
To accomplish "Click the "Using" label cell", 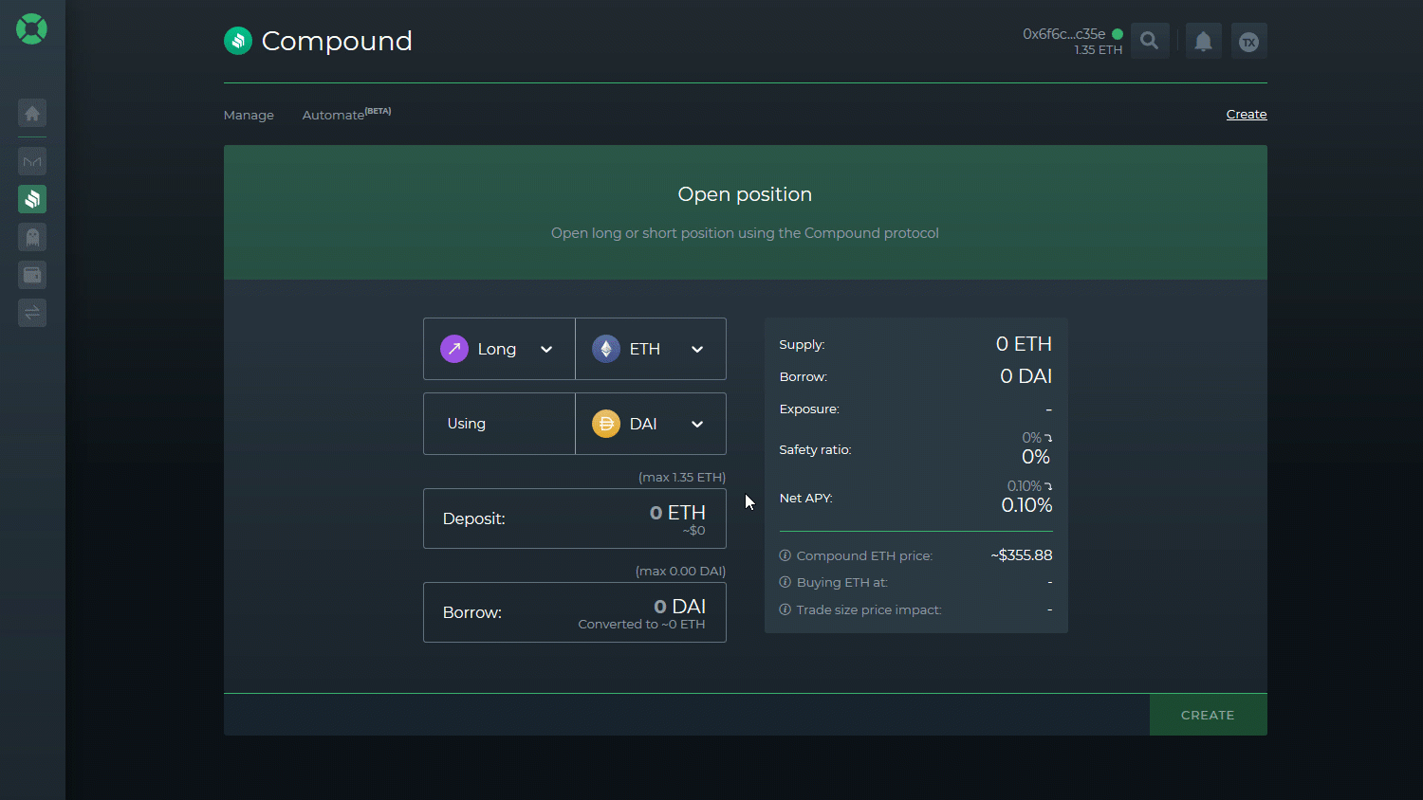I will click(x=499, y=424).
